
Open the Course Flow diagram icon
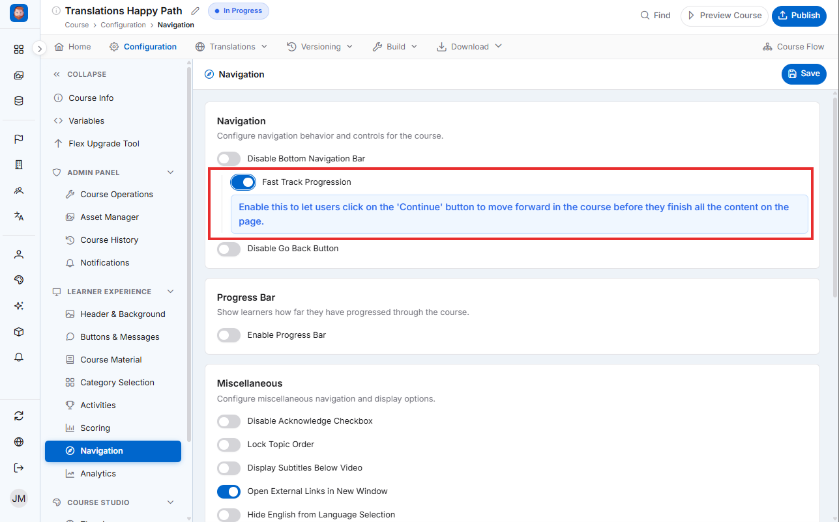pyautogui.click(x=767, y=47)
